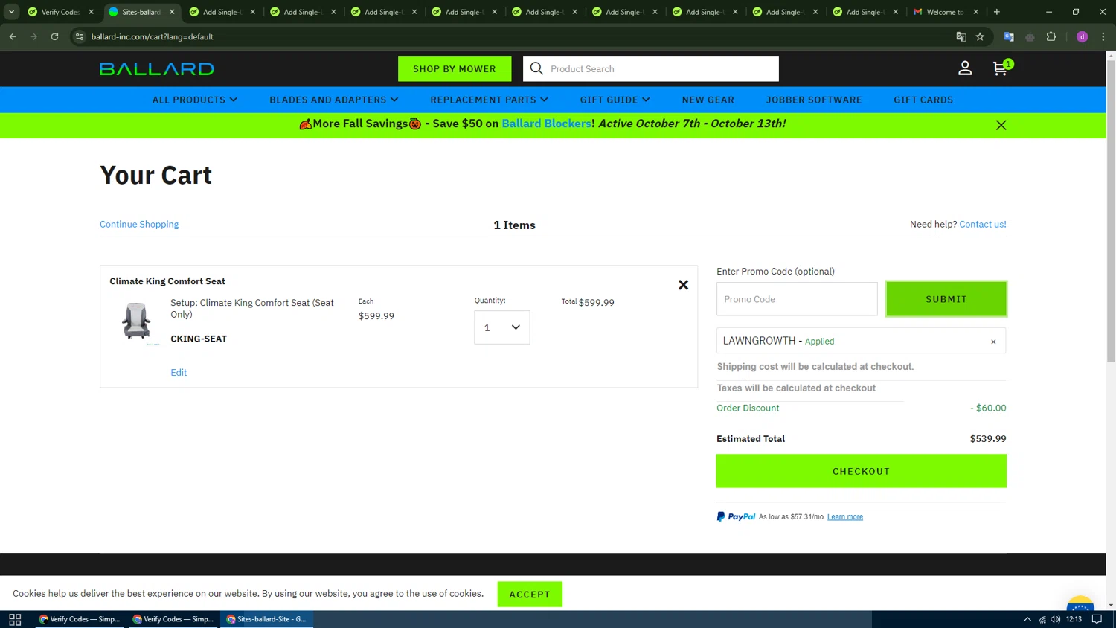Screen dimensions: 1116x628
Task: Open PayPal Learn more link
Action: click(x=845, y=517)
